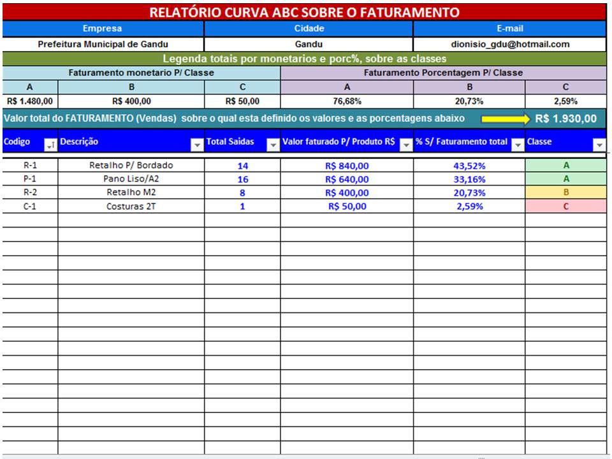
Task: Select the yellow class B cell
Action: point(565,193)
